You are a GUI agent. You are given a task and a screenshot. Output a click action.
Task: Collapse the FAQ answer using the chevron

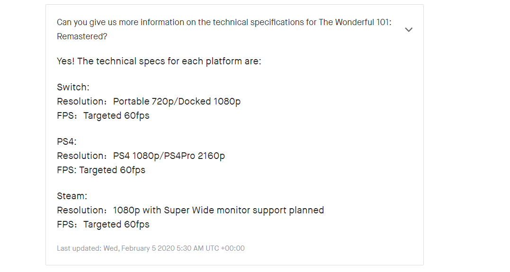tap(409, 30)
